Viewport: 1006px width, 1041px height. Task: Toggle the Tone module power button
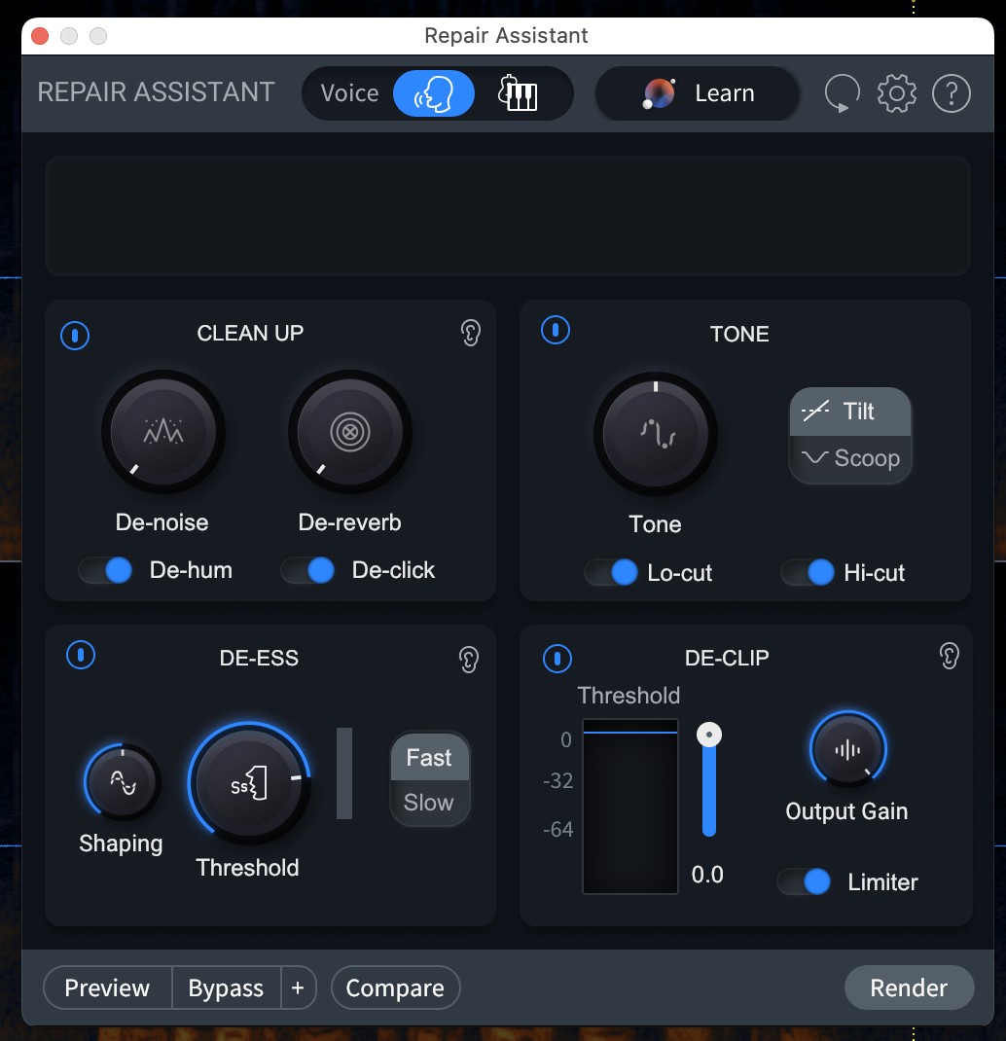(555, 330)
